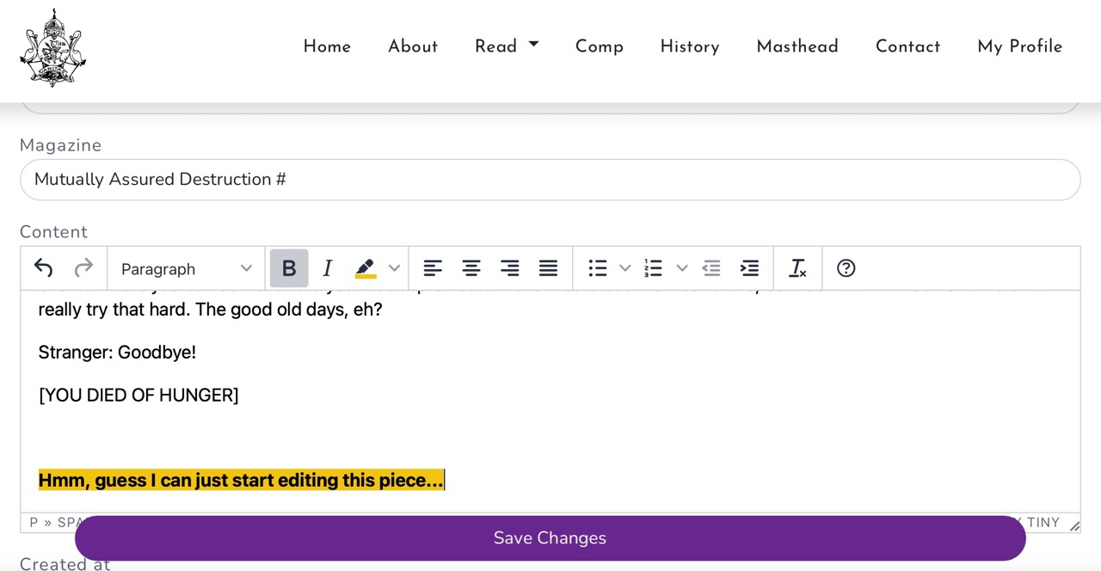Image resolution: width=1101 pixels, height=571 pixels.
Task: Go to the Masthead page
Action: [797, 46]
